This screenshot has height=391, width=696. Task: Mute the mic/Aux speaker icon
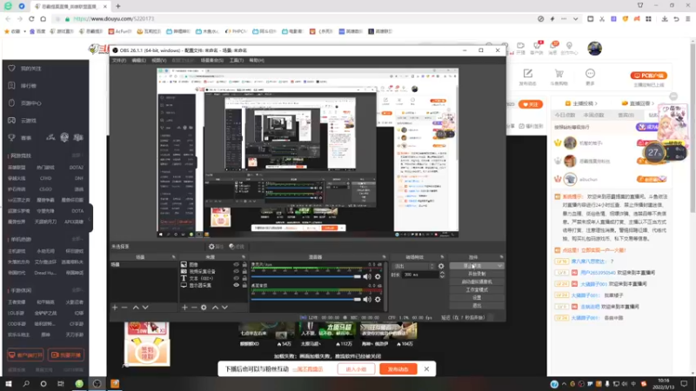367,276
